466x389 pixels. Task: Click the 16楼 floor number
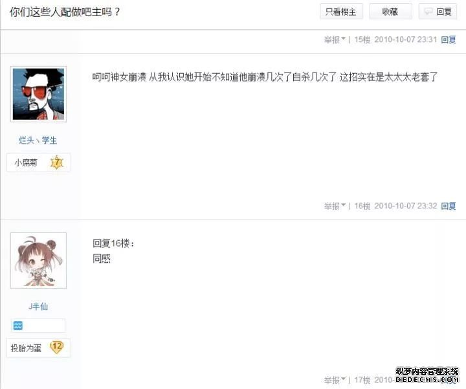click(362, 206)
